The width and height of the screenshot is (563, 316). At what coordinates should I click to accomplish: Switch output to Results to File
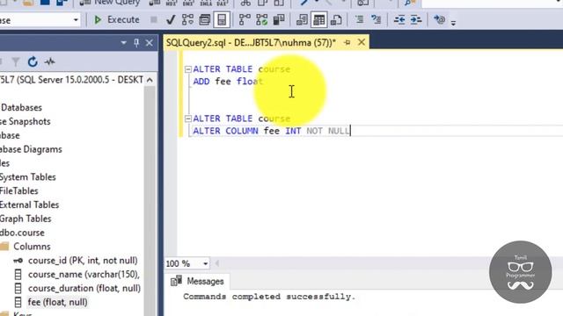(x=336, y=19)
